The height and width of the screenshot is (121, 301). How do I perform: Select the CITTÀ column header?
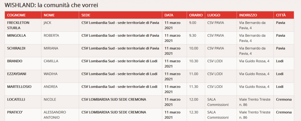point(281,15)
